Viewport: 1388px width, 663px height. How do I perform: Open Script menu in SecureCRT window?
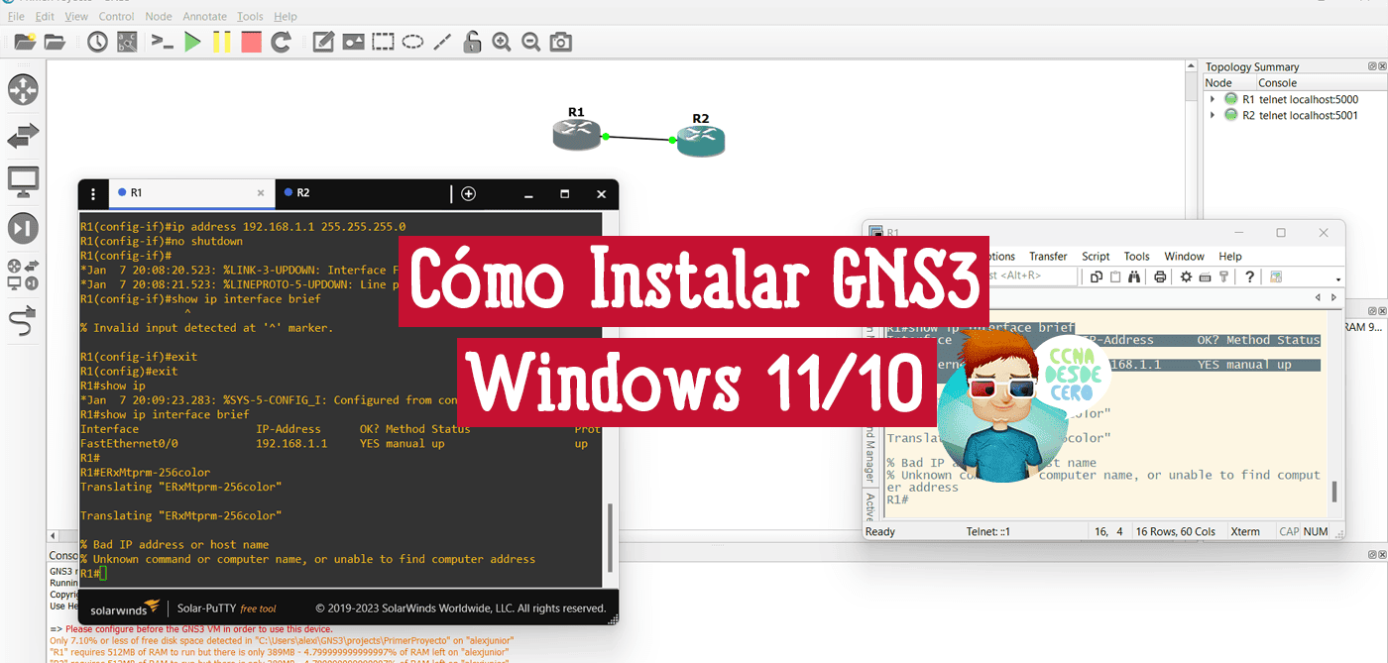point(1096,256)
